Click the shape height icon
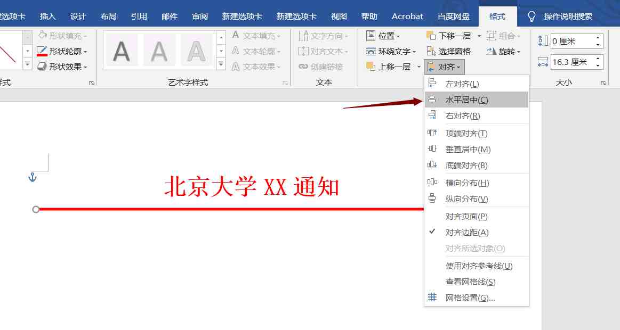Viewport: 620px width, 330px height. tap(543, 40)
